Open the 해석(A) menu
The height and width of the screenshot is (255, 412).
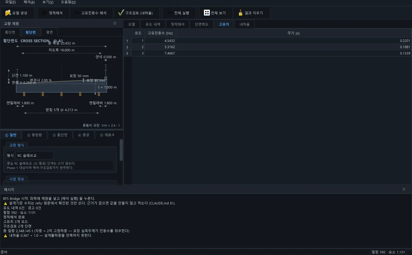coord(29,2)
